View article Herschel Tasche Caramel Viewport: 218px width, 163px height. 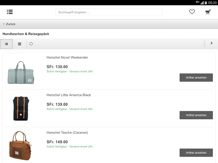coord(196,153)
